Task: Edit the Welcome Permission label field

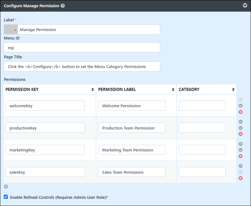Action: 132,106
